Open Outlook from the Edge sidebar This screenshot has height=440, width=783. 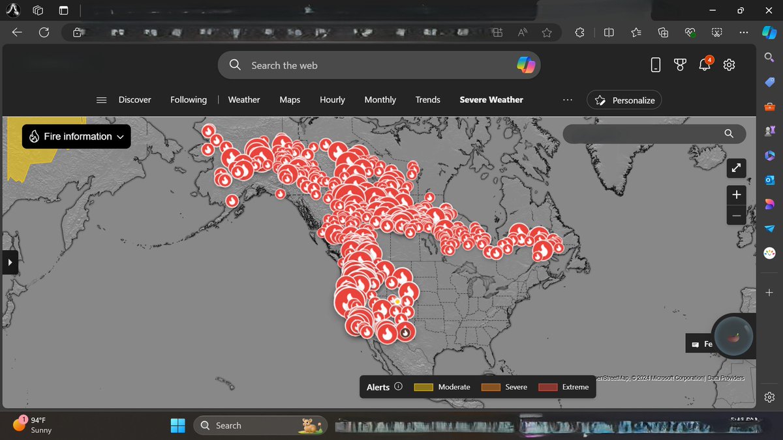(769, 179)
